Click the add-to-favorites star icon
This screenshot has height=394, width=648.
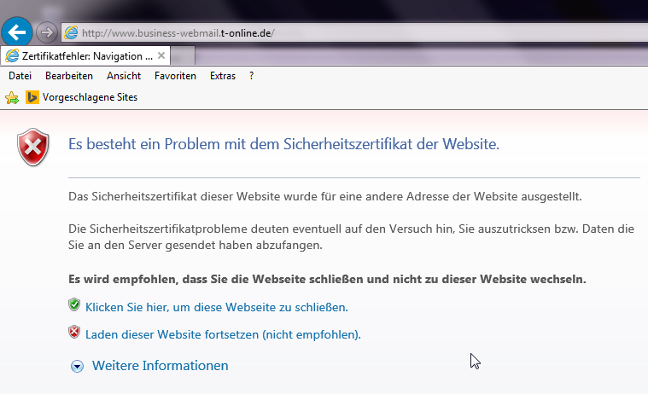(x=11, y=98)
